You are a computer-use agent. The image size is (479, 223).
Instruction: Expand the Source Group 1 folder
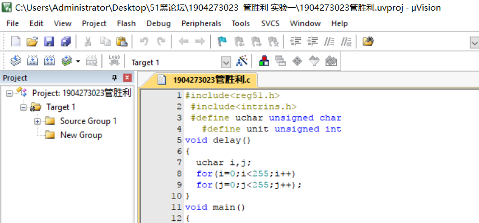pyautogui.click(x=38, y=121)
